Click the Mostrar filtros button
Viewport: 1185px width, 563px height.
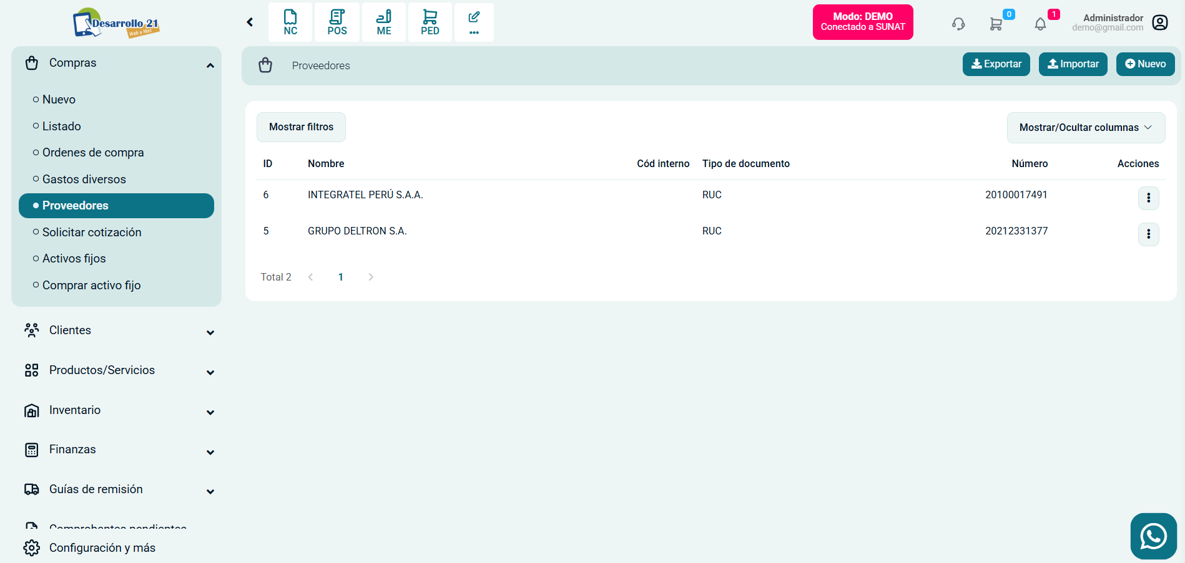click(x=301, y=127)
